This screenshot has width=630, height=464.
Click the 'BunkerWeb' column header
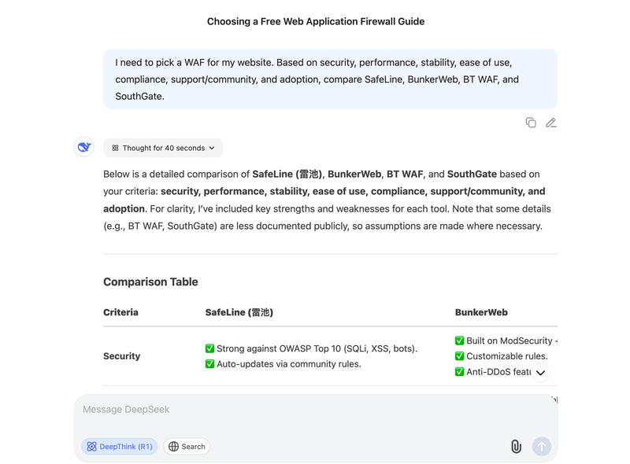(481, 312)
